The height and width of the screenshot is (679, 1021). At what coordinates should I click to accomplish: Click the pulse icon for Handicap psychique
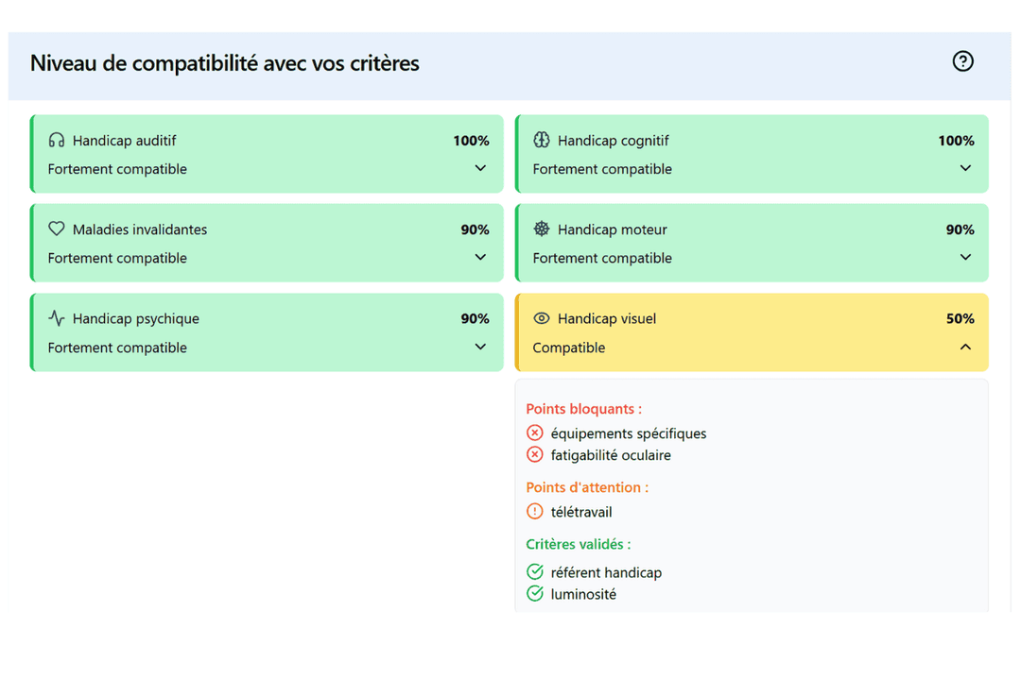pos(57,318)
